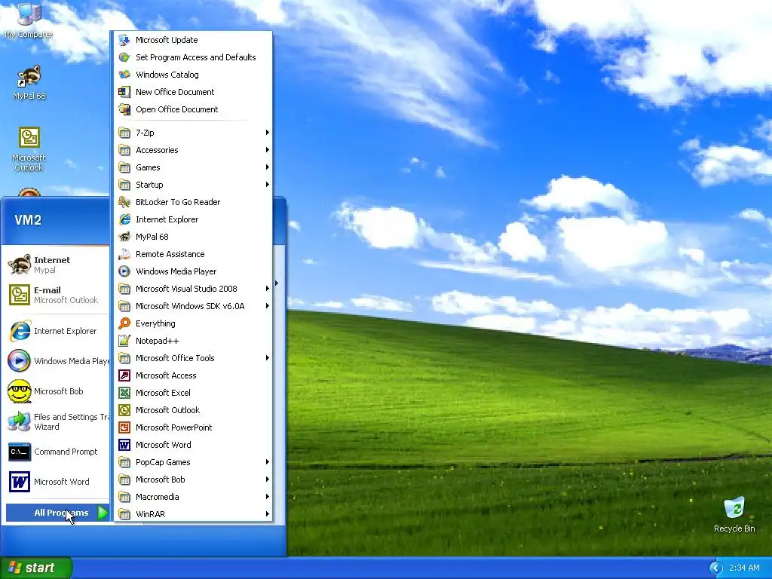Open the My Computer desktop icon
The height and width of the screenshot is (579, 772).
tap(29, 20)
